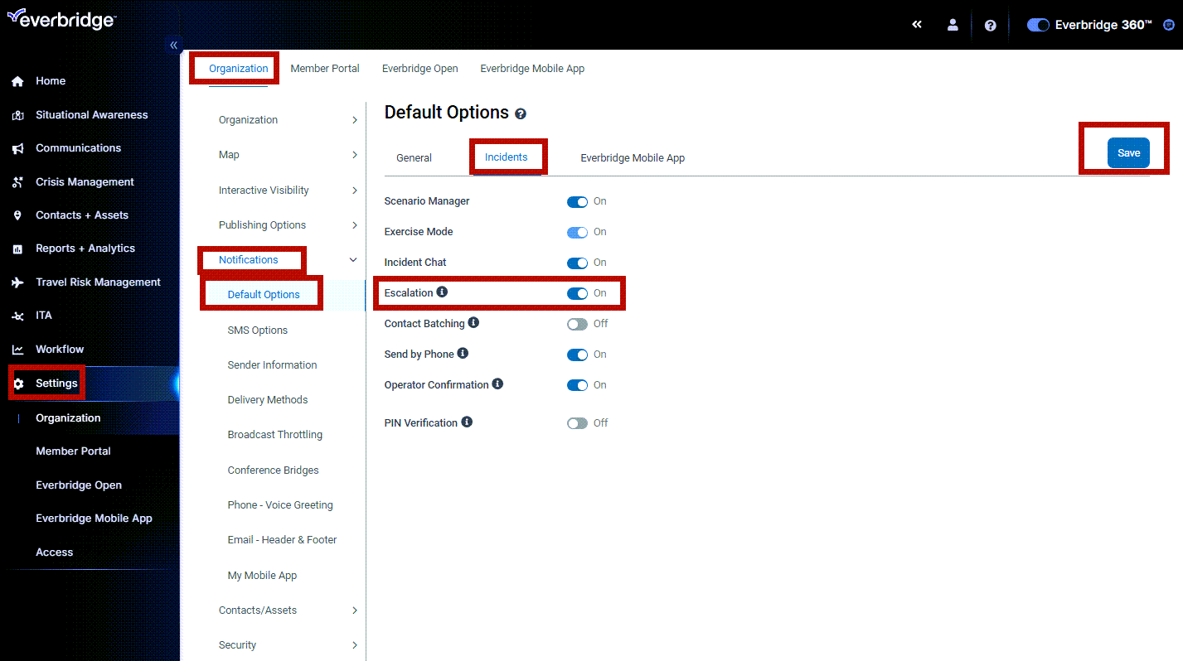The width and height of the screenshot is (1183, 661).
Task: Click the Reports + Analytics chart icon
Action: [x=17, y=248]
